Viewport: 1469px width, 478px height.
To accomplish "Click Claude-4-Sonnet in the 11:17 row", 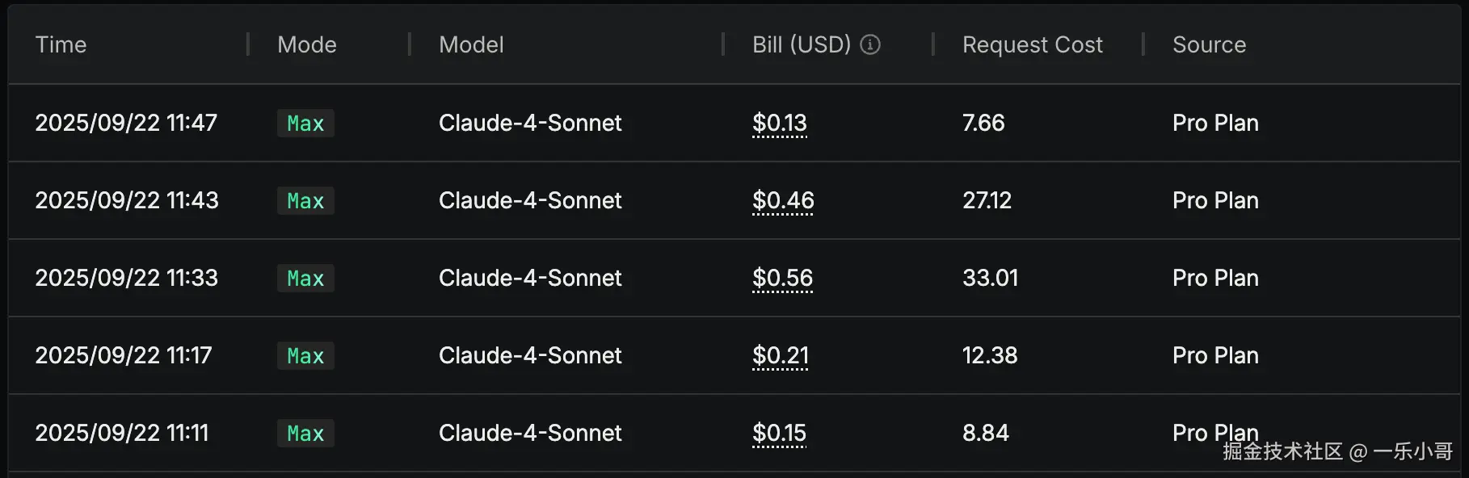I will point(530,355).
